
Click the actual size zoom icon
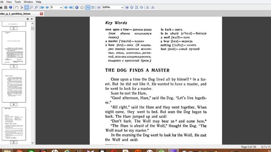(141, 8)
